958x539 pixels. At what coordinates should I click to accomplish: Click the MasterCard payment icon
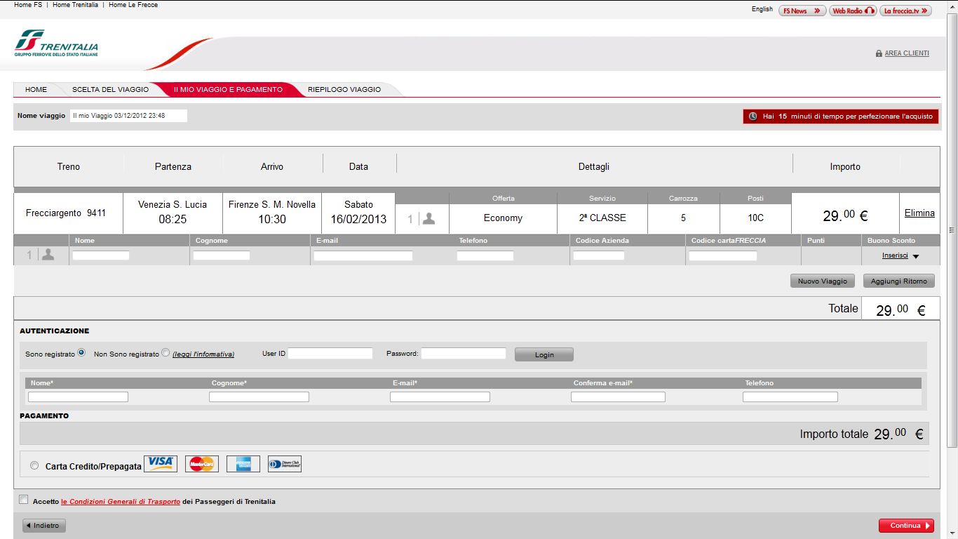202,464
